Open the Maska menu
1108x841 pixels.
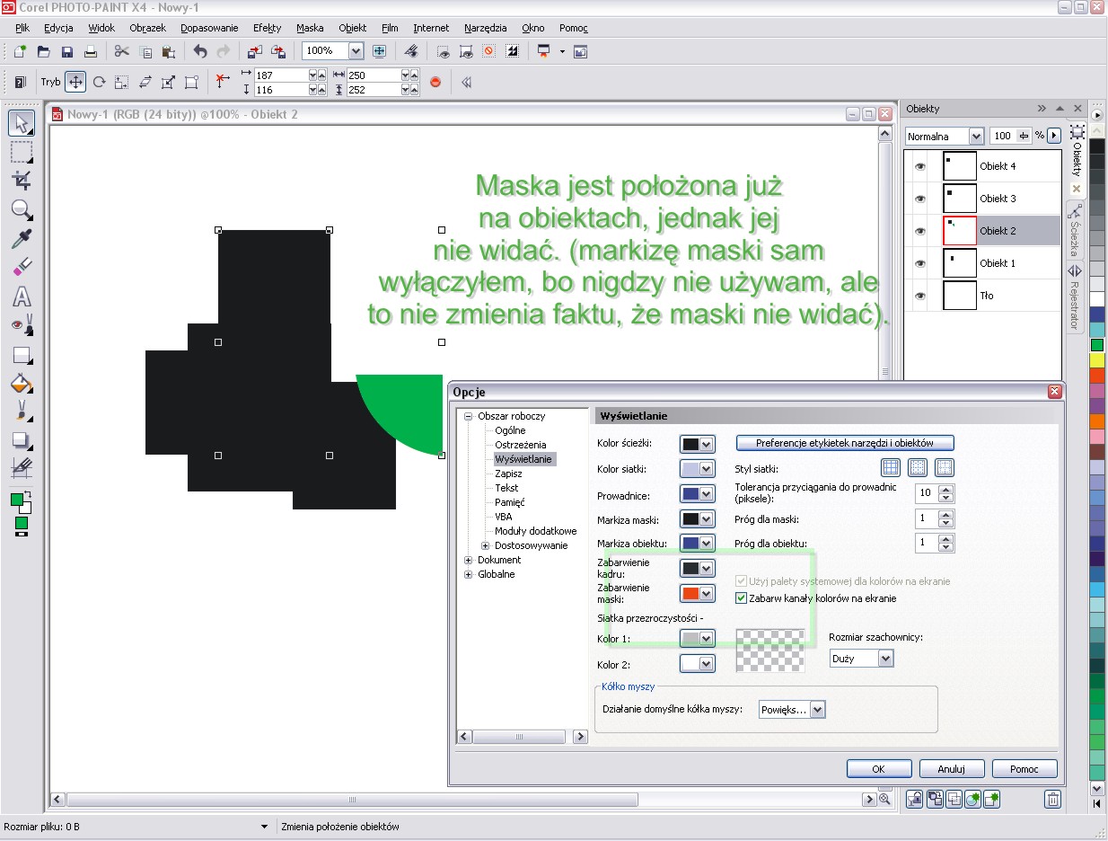tap(309, 28)
